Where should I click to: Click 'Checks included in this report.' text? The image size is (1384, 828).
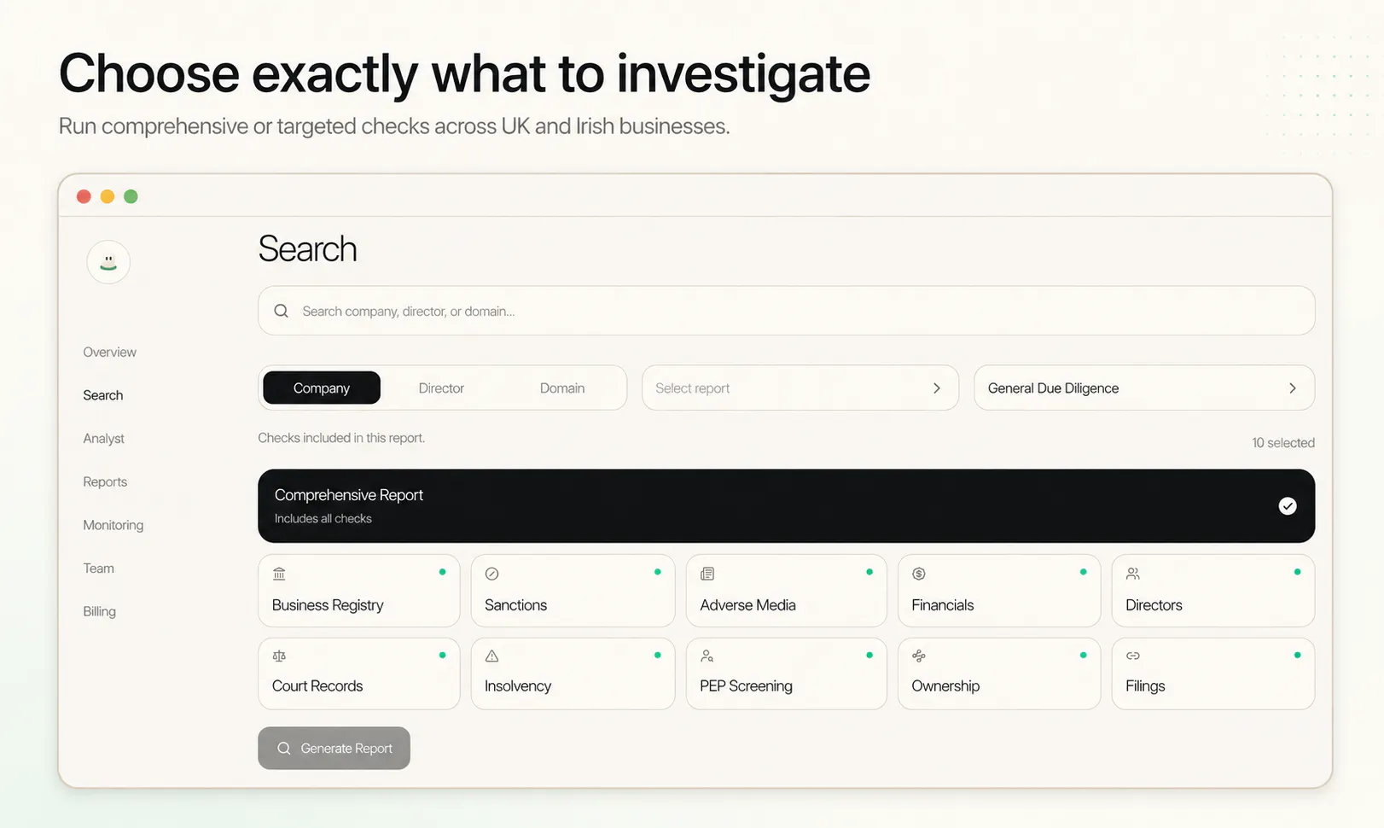pyautogui.click(x=341, y=438)
